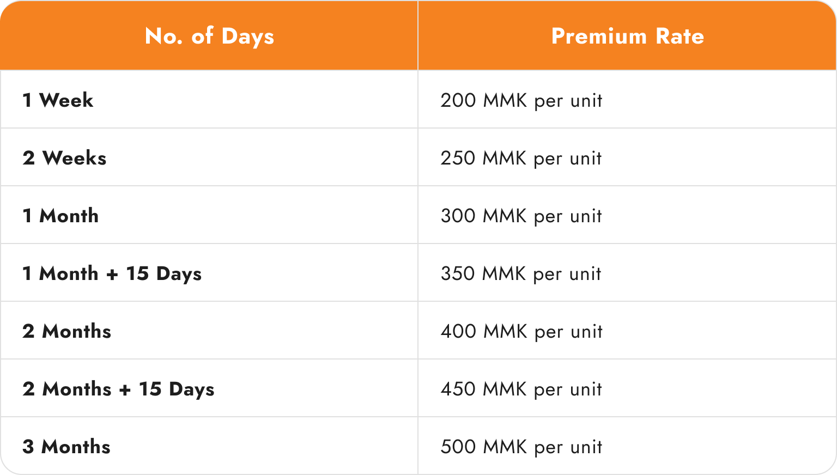Click the '350 MMK per unit' rate
This screenshot has width=837, height=475.
[521, 274]
